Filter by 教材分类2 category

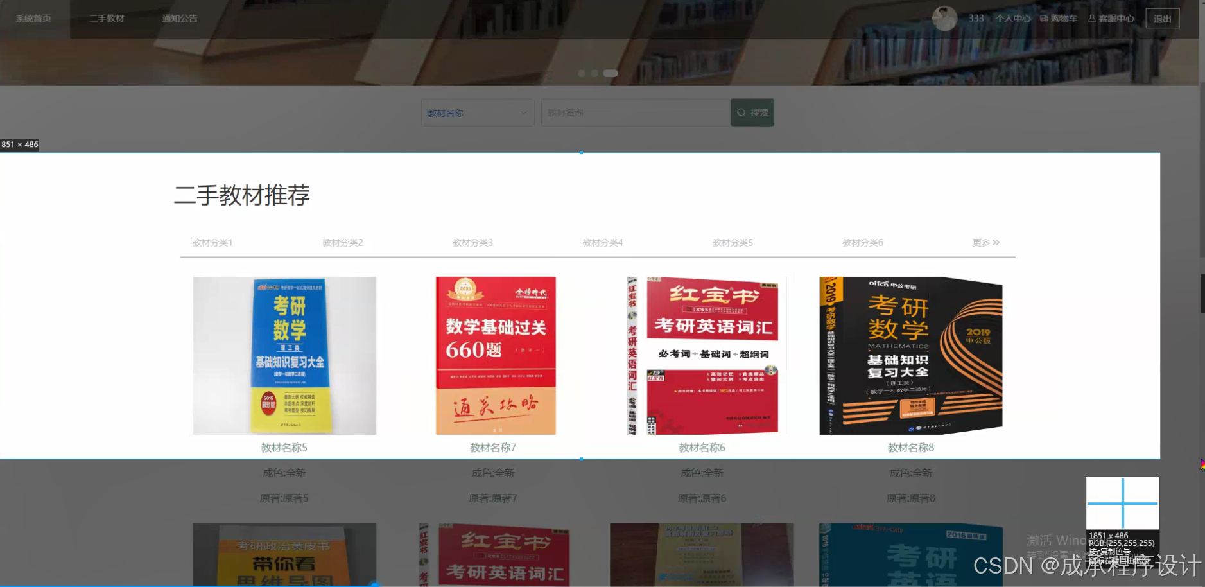343,243
